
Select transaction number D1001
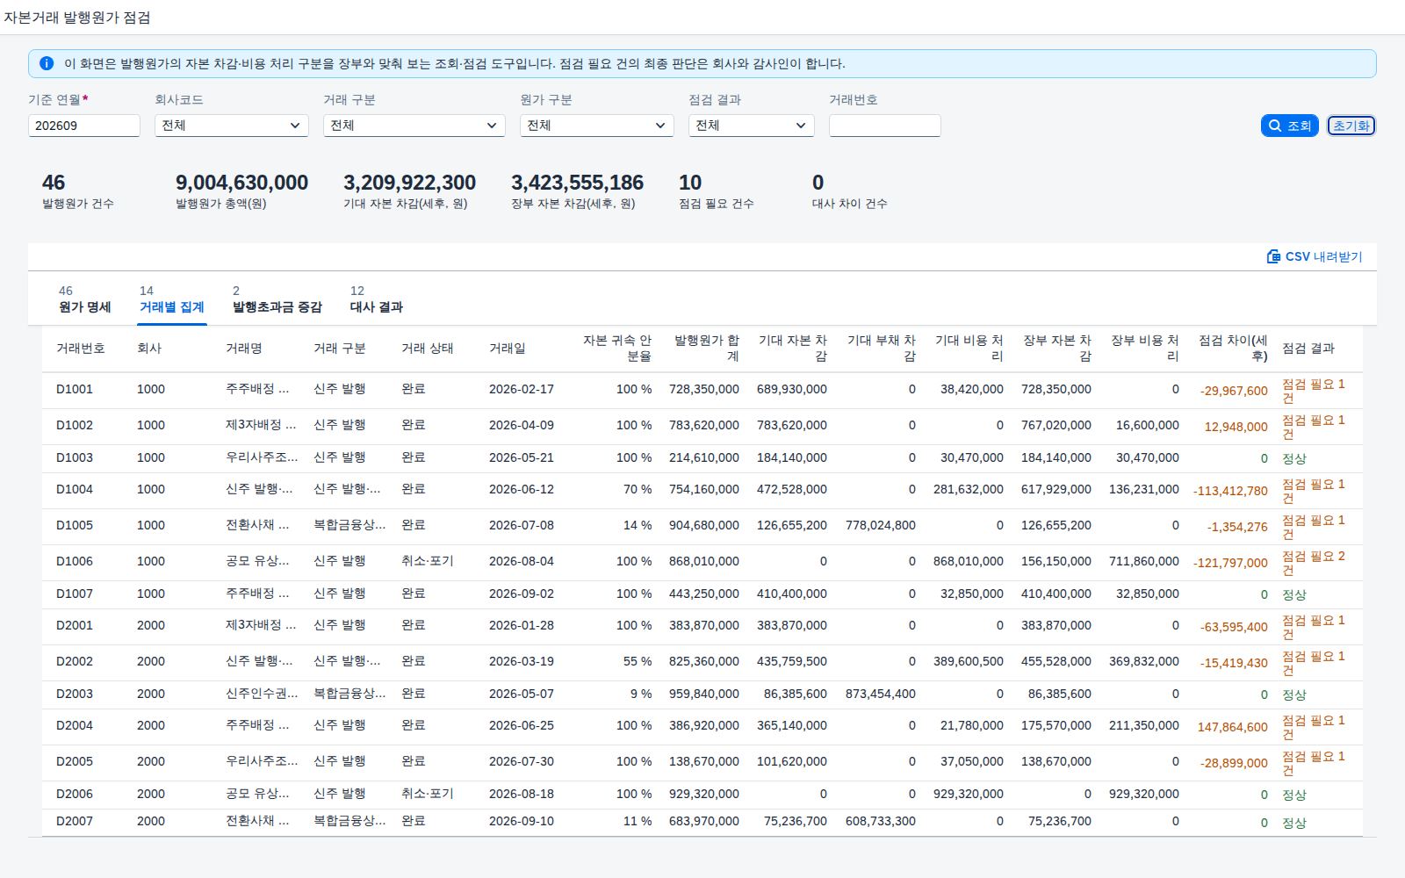(x=75, y=389)
